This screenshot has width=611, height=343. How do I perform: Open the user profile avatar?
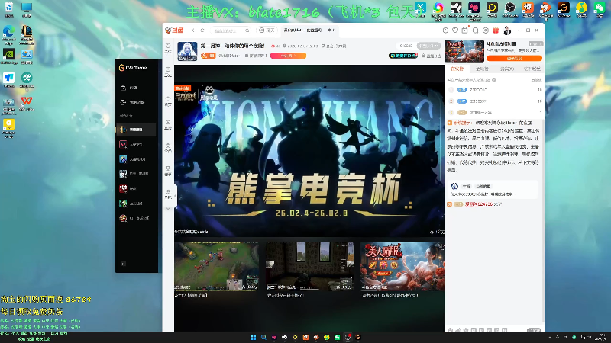pos(507,30)
